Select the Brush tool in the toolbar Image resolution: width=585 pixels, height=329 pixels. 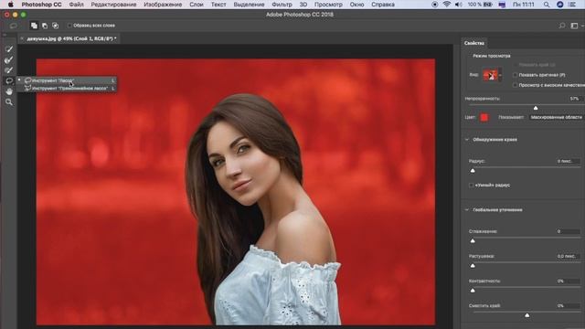point(9,70)
